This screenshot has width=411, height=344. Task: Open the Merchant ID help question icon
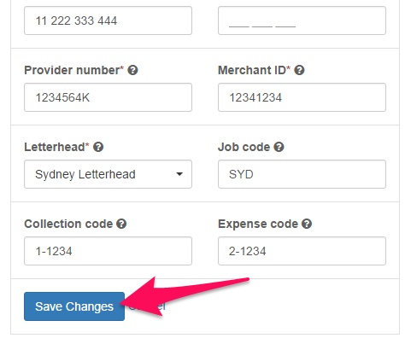299,70
